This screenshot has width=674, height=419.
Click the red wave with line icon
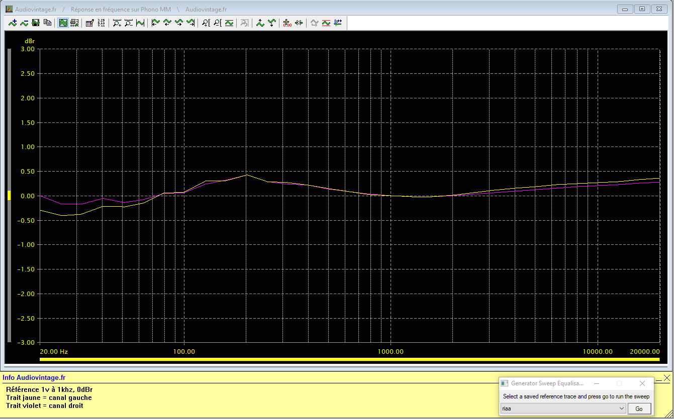point(326,23)
